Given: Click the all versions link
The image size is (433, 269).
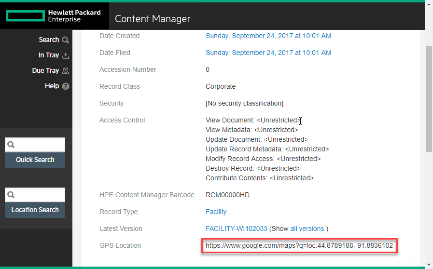Looking at the screenshot, I should click(x=307, y=229).
